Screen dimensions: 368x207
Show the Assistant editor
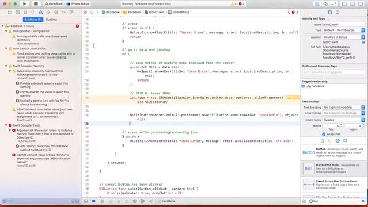pos(325,4)
